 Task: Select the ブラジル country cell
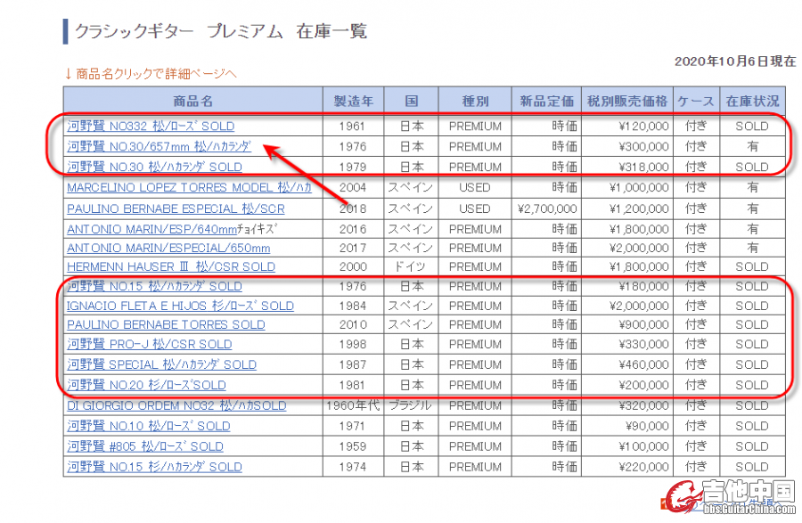click(411, 406)
